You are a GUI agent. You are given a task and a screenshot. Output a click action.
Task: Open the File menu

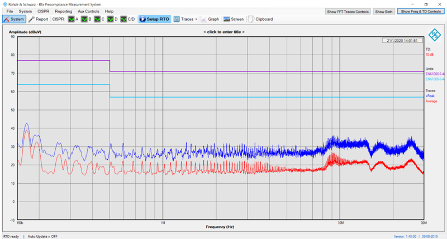pos(9,11)
